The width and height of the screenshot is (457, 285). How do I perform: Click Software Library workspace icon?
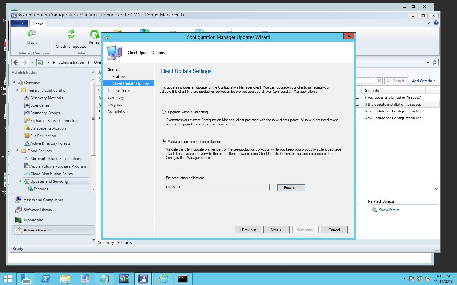pyautogui.click(x=18, y=210)
